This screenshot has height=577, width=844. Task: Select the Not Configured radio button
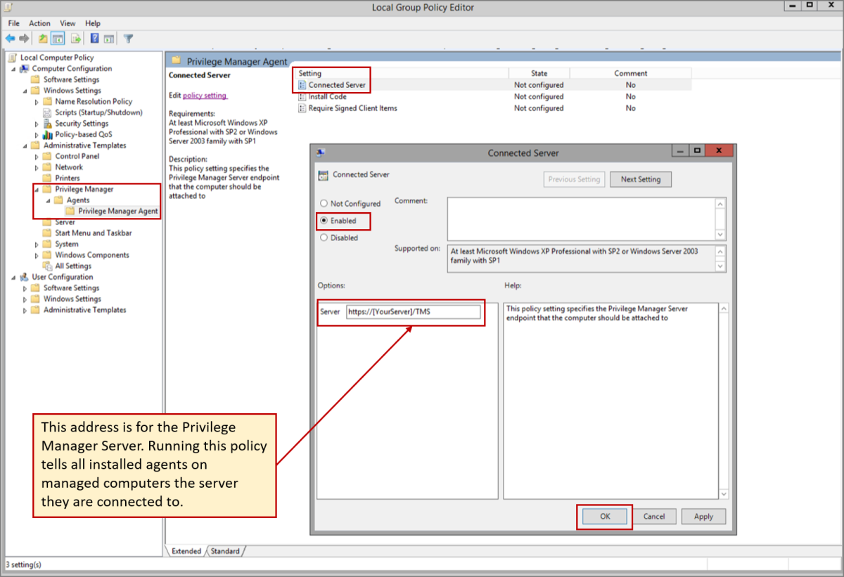pyautogui.click(x=324, y=204)
